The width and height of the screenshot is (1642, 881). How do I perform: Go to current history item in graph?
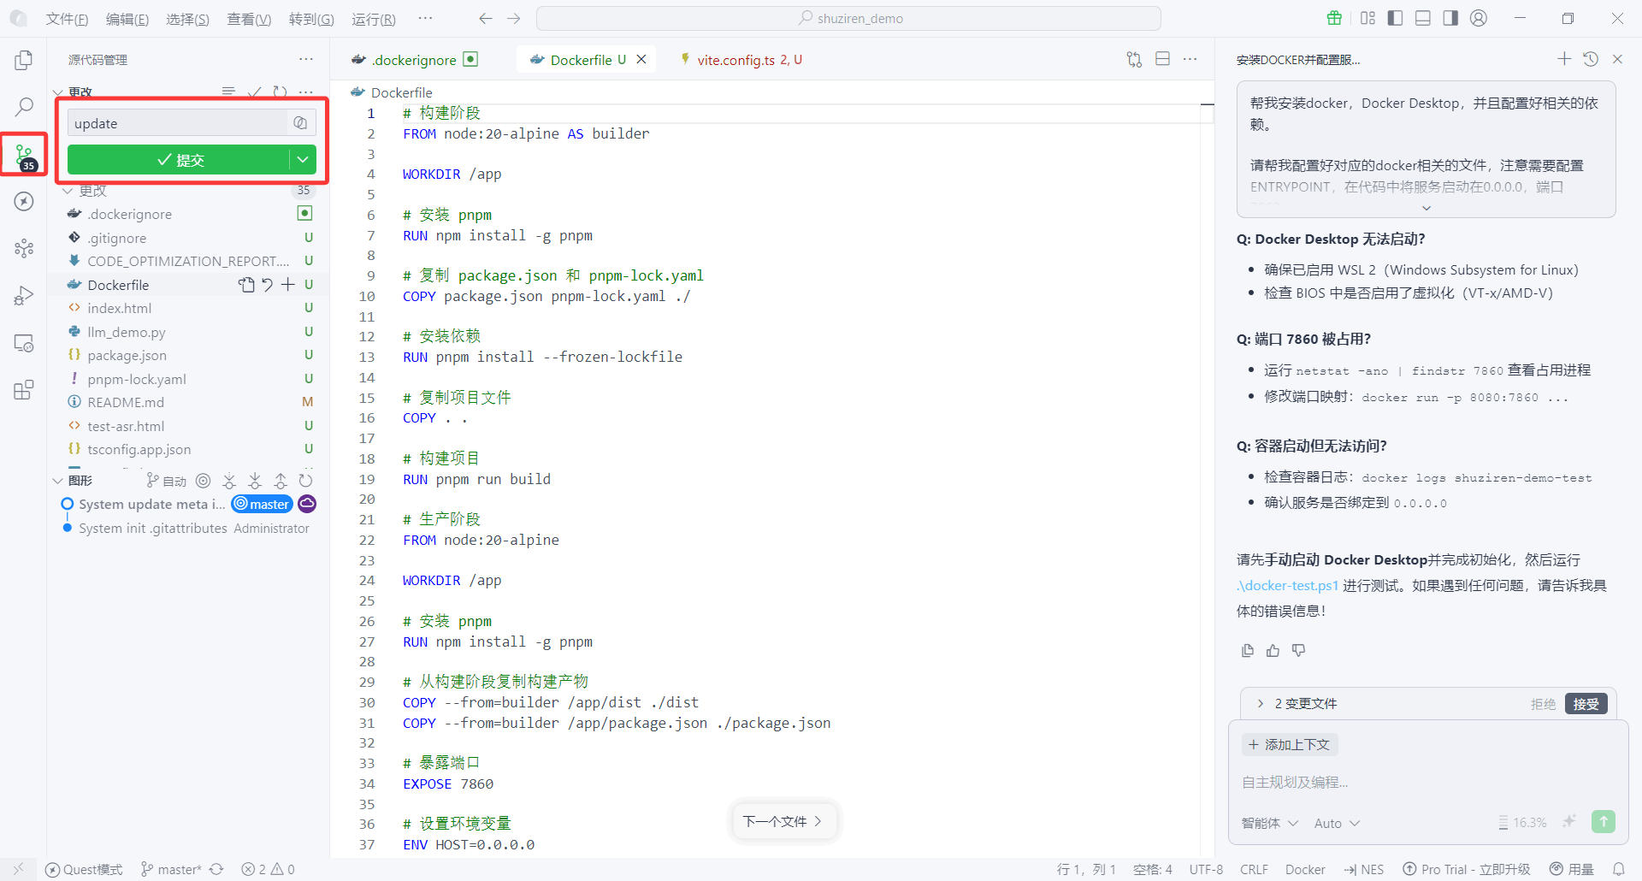[x=203, y=481]
